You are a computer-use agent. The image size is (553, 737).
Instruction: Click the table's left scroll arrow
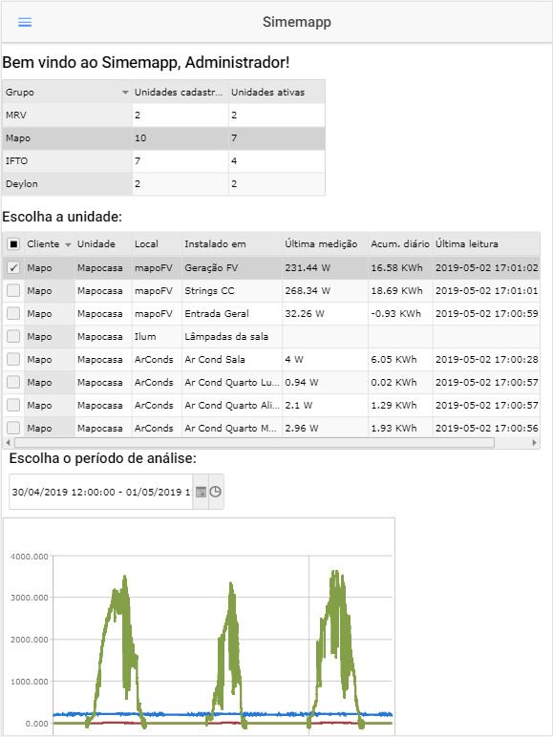coord(8,442)
